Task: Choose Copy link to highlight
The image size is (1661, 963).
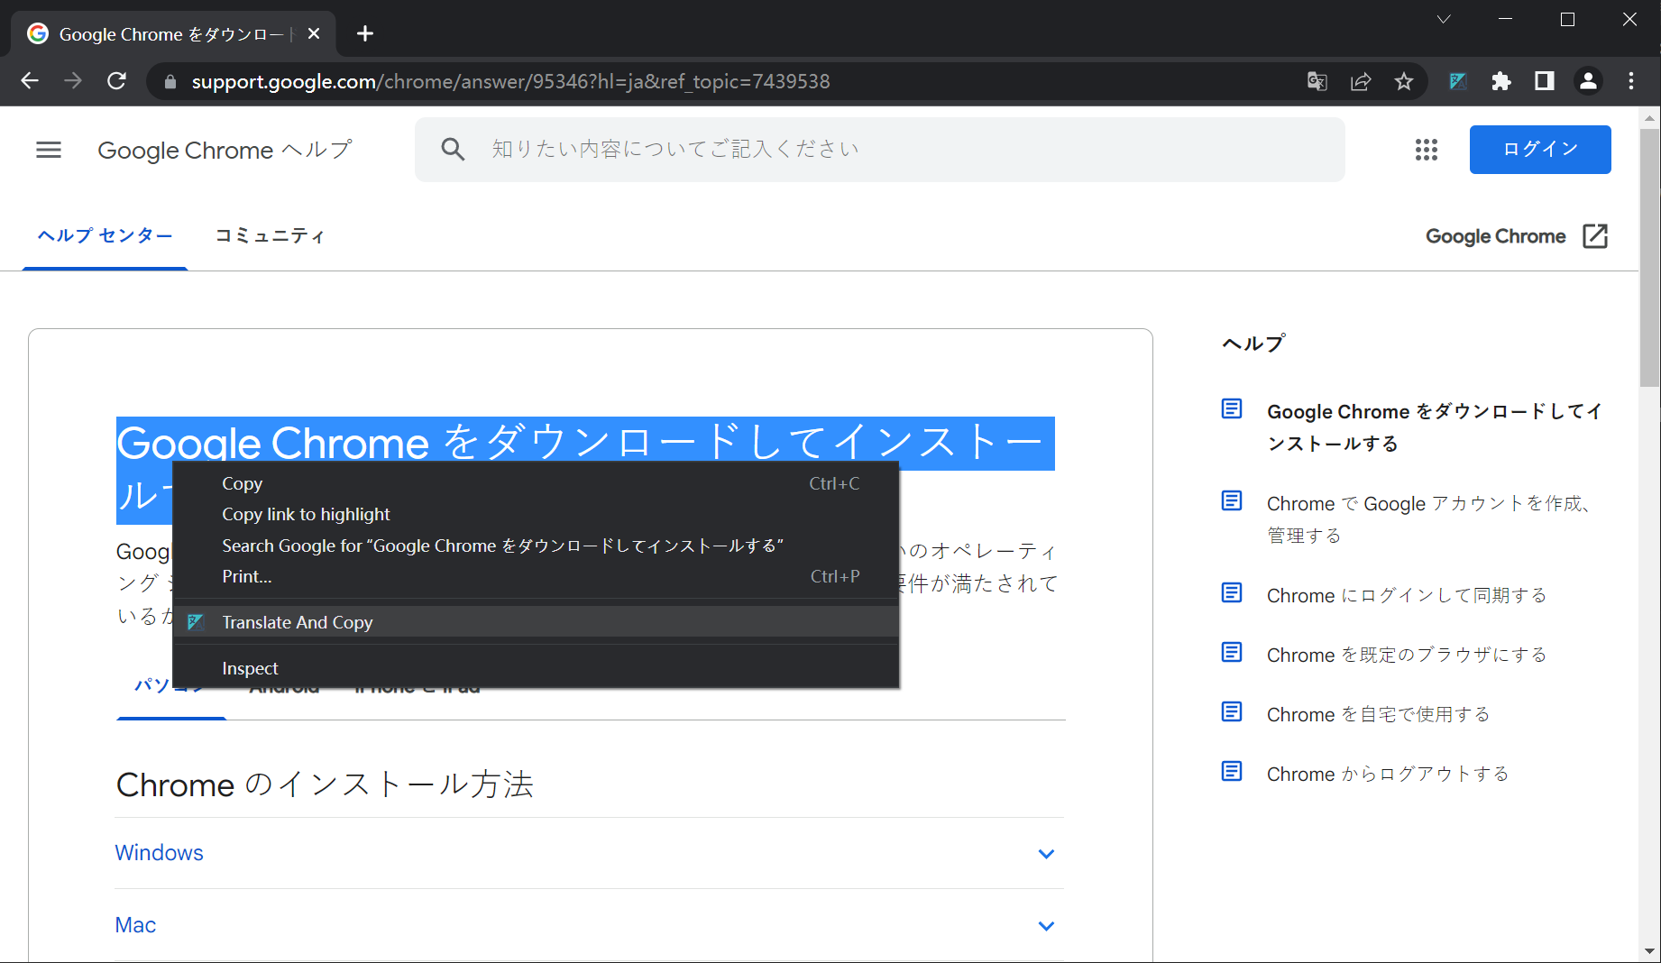Action: (x=536, y=514)
